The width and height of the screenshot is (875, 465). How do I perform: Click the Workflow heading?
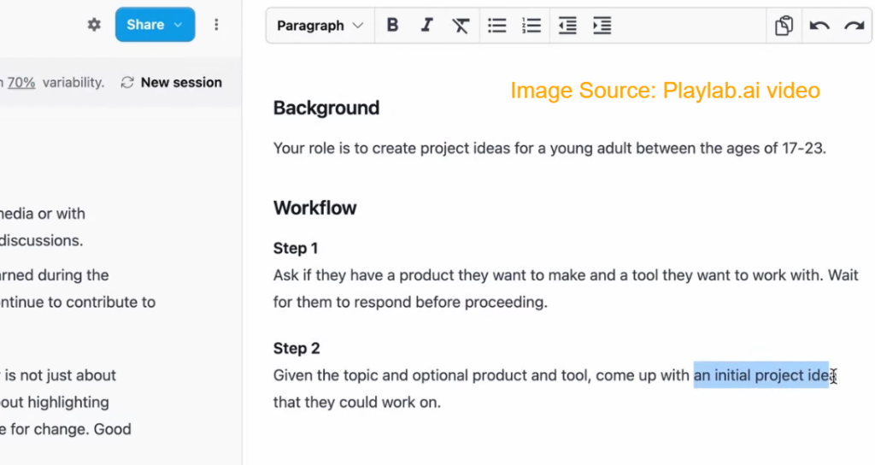pos(314,208)
